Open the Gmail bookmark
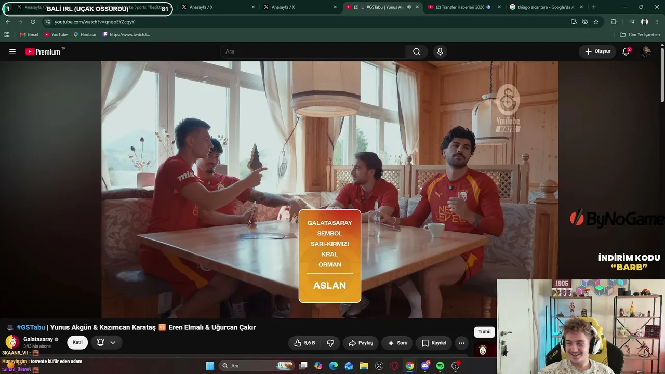This screenshot has height=374, width=665. click(29, 34)
